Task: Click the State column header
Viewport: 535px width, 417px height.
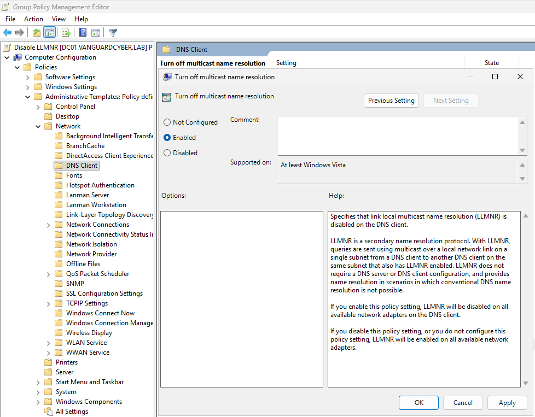Action: pyautogui.click(x=492, y=63)
